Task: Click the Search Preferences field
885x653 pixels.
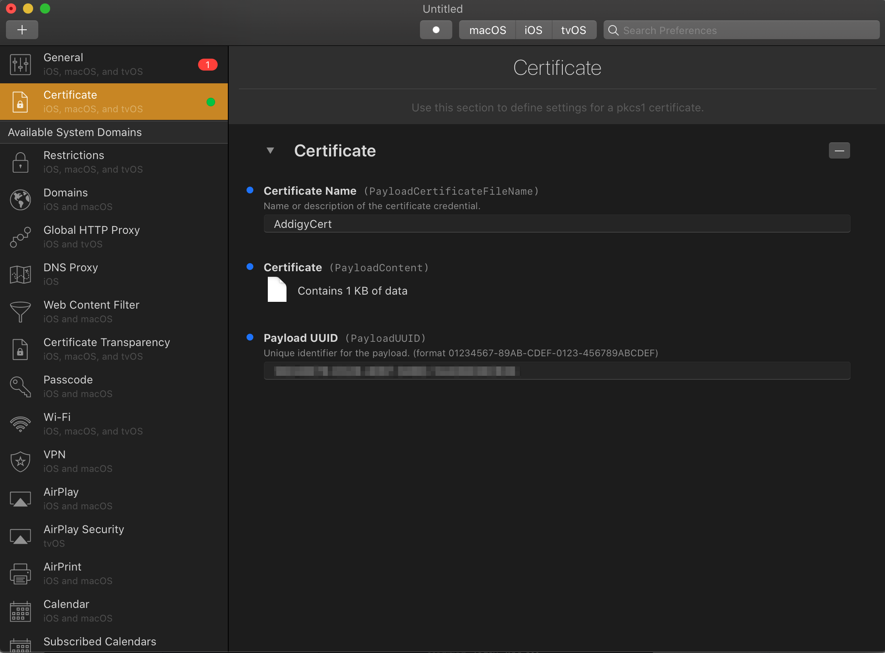Action: coord(742,30)
